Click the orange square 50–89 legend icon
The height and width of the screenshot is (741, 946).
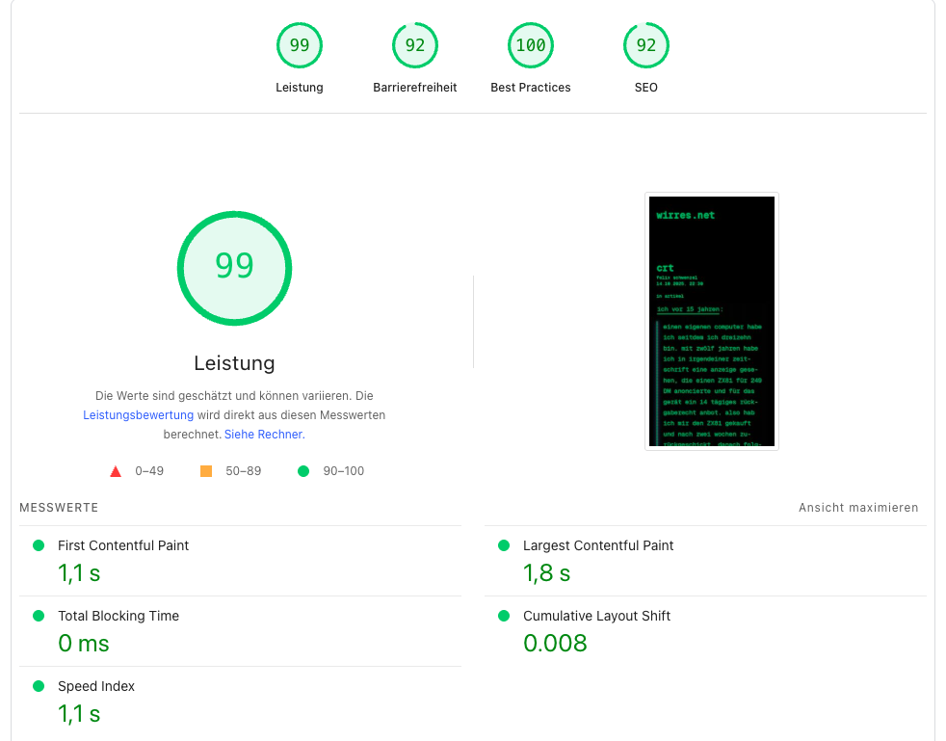(x=206, y=471)
